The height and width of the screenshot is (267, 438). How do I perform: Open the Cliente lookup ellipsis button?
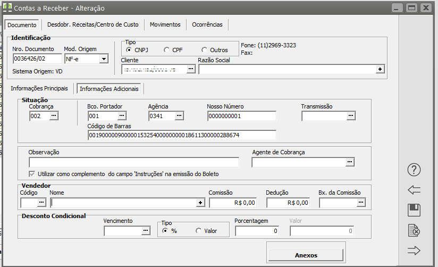(191, 69)
